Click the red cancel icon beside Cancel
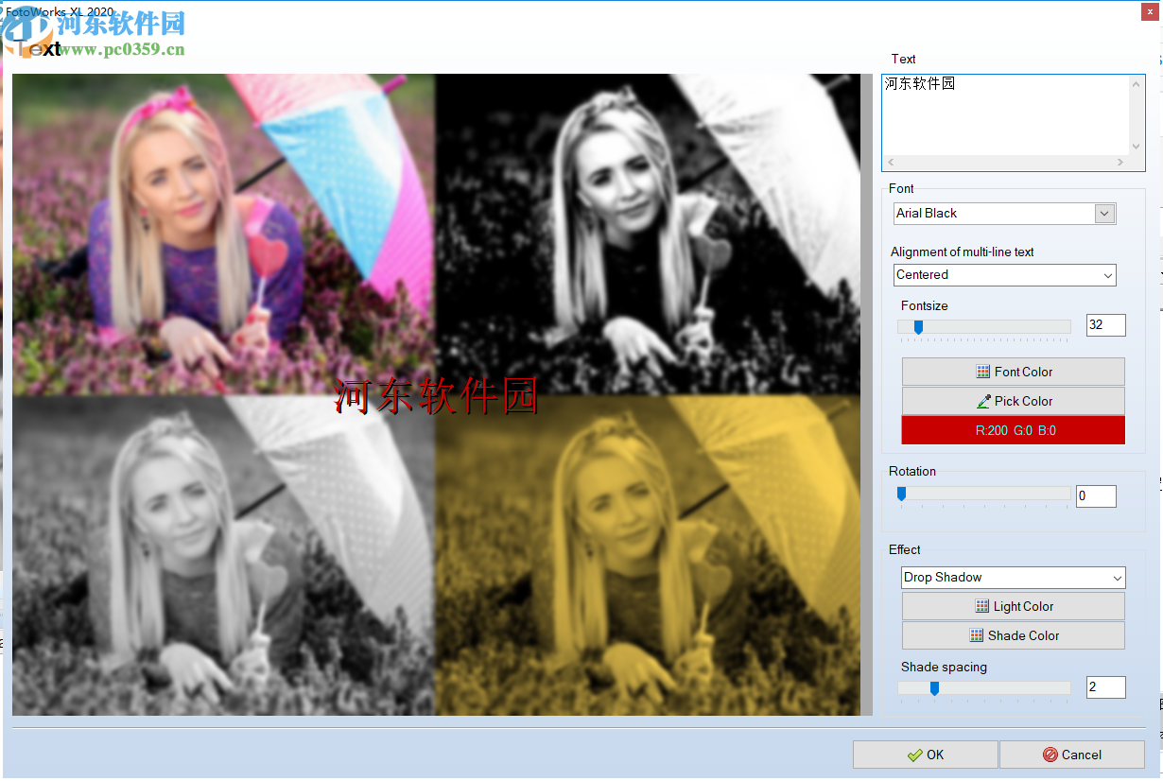 point(1051,755)
